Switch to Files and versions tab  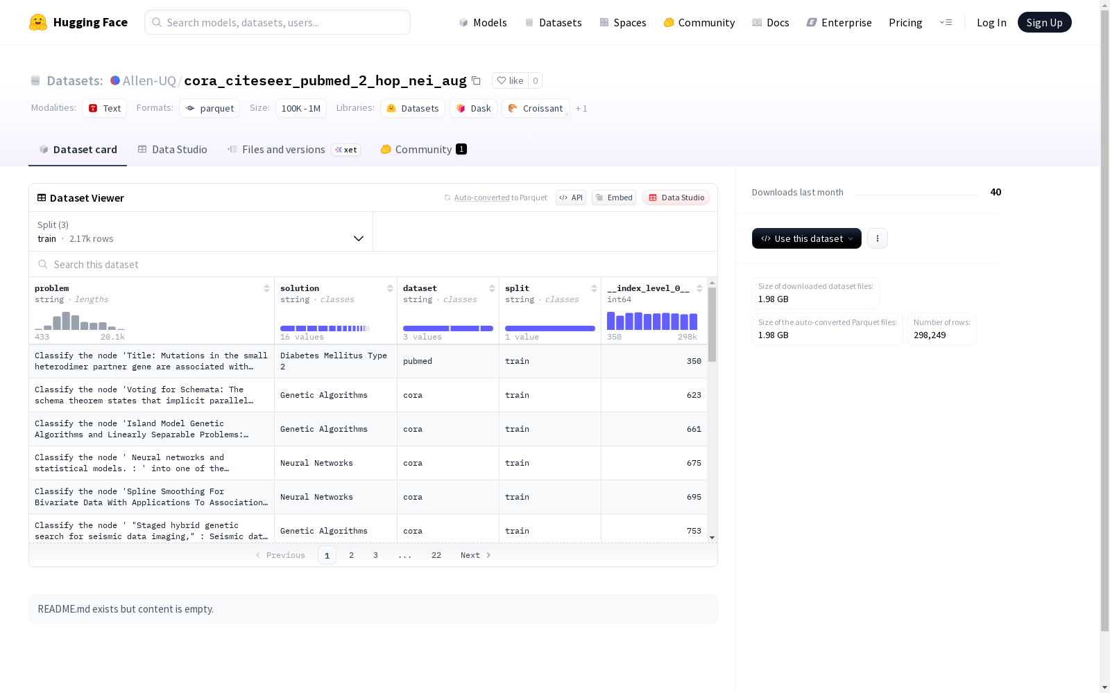pyautogui.click(x=293, y=150)
